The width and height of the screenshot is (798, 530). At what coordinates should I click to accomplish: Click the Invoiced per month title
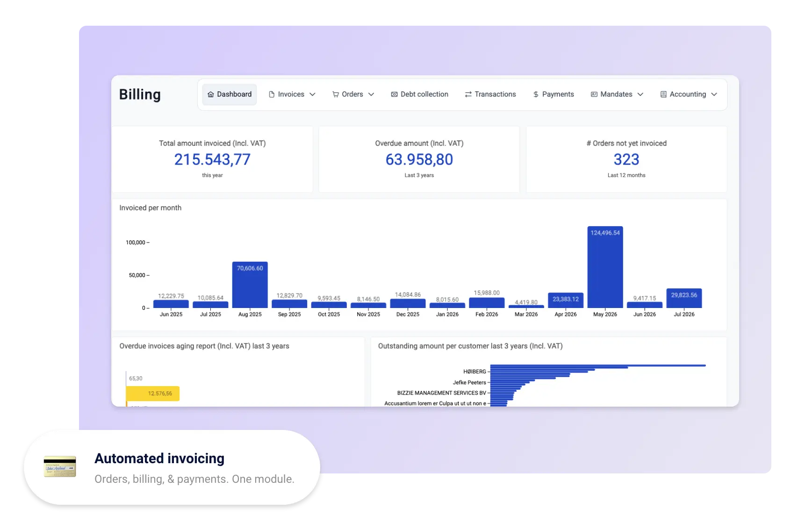pyautogui.click(x=150, y=208)
